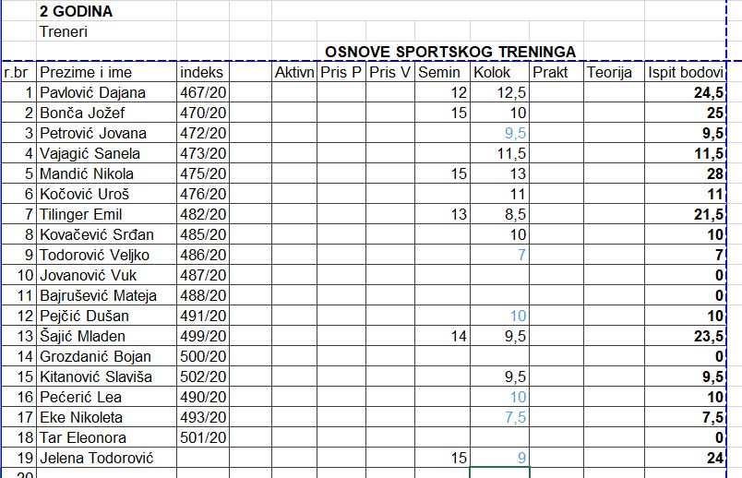Click the empty index cell for Jelena Todorović
The height and width of the screenshot is (478, 742).
click(202, 458)
